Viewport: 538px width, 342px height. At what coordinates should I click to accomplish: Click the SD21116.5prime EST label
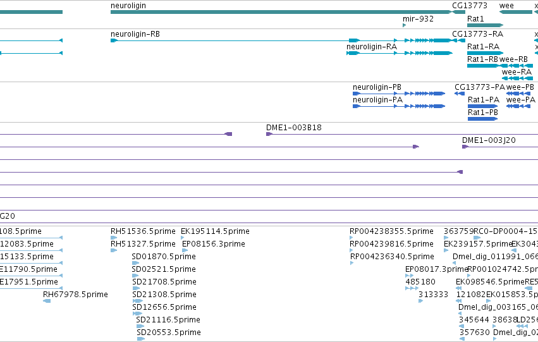click(168, 320)
